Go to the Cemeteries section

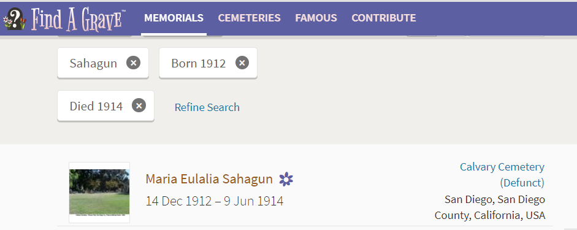point(249,18)
